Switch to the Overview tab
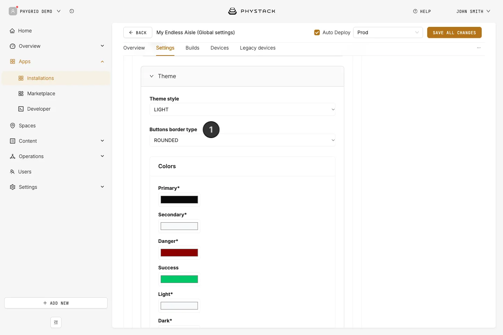 point(134,48)
